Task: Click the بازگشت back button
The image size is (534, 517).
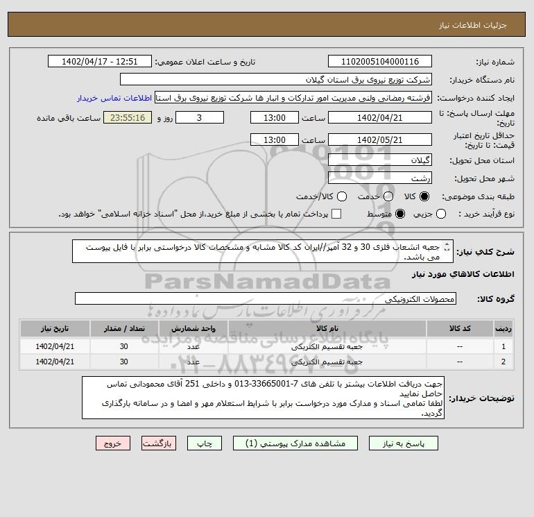Action: click(x=159, y=443)
